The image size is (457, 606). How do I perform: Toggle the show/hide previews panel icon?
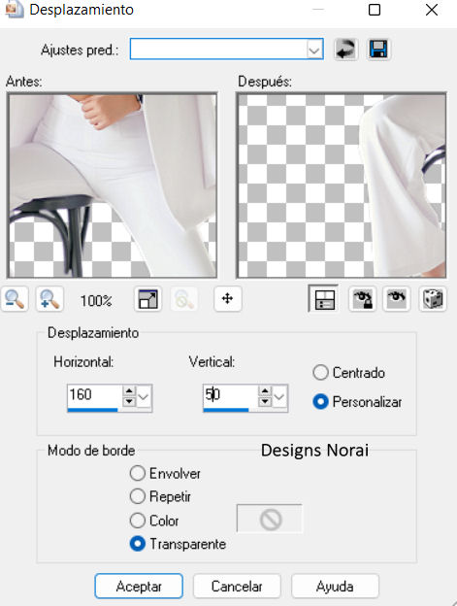coord(323,299)
